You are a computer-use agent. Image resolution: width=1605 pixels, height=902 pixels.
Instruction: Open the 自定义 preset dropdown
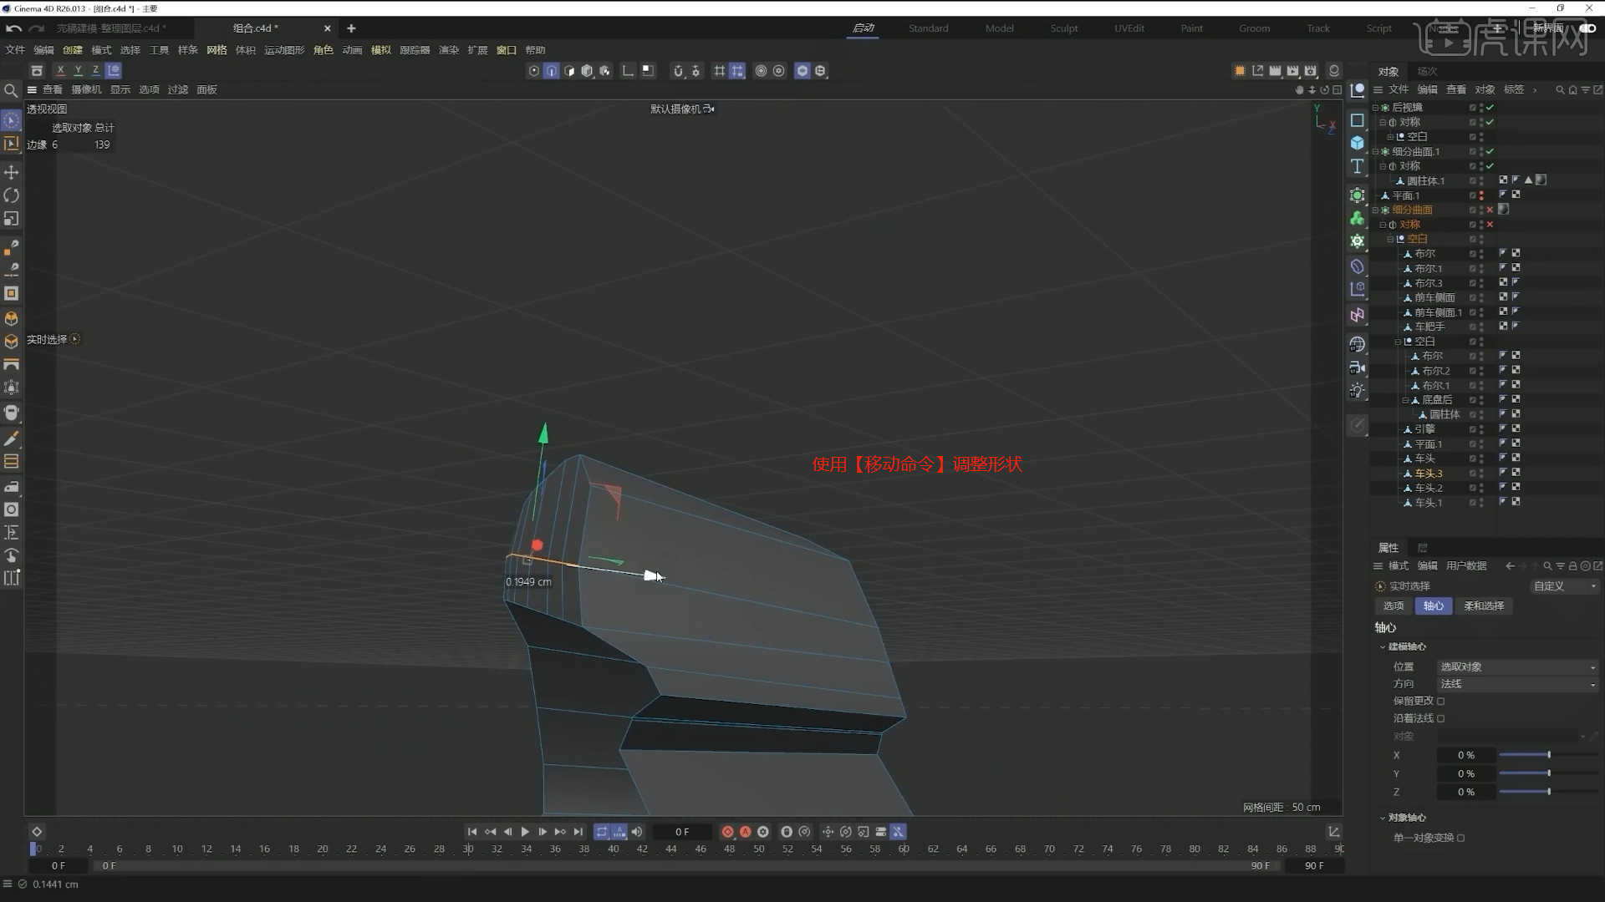(1565, 586)
